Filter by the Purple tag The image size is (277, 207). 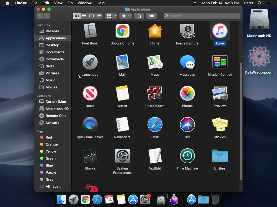(53, 172)
